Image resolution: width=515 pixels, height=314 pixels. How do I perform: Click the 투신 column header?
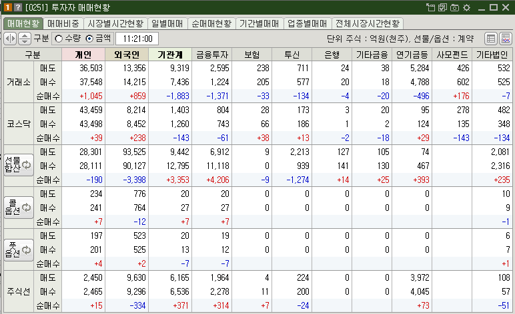[292, 55]
